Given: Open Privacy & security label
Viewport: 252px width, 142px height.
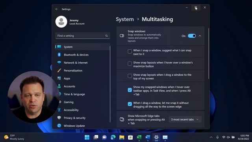Looking at the screenshot, I should [x=74, y=118].
